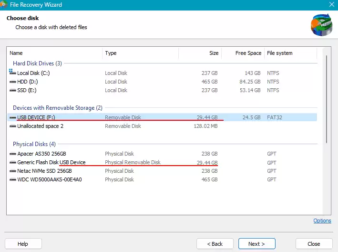Collapse the Physical Disks (4) group
Screen dimensions: 338x252
[34, 144]
